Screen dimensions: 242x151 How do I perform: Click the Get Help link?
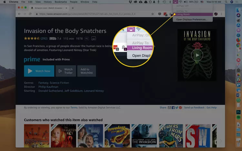pyautogui.click(x=211, y=108)
